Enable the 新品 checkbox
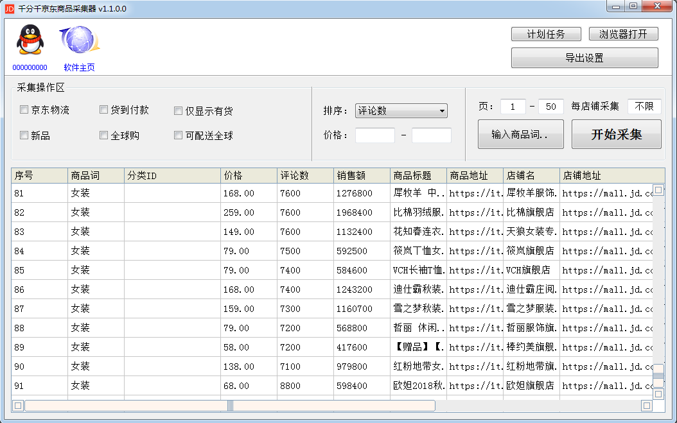 point(24,135)
